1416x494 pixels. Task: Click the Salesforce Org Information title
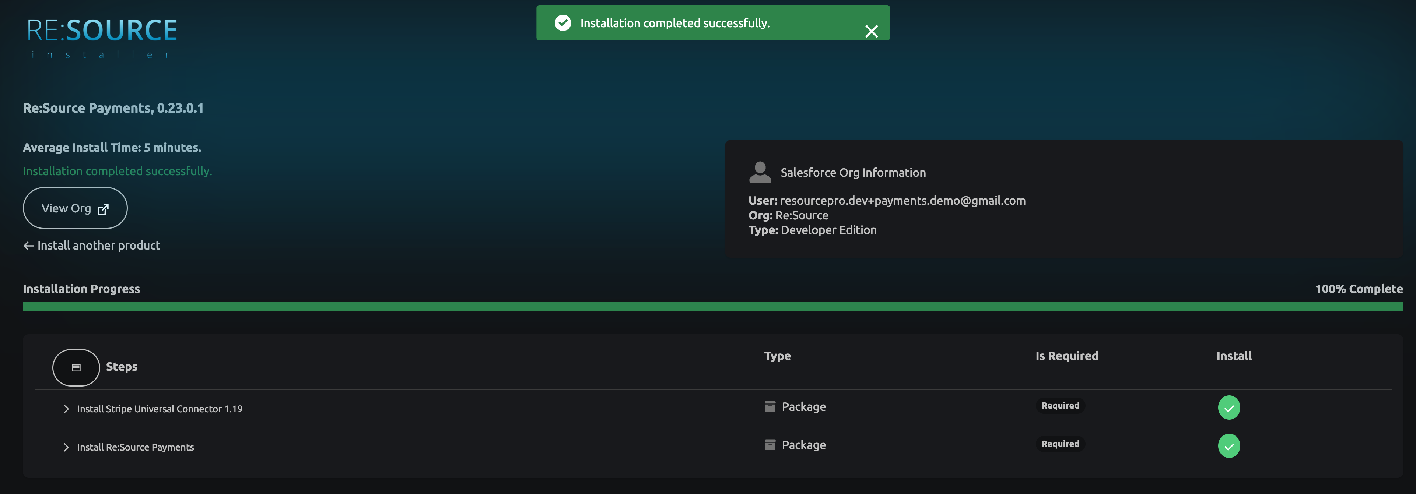point(853,173)
